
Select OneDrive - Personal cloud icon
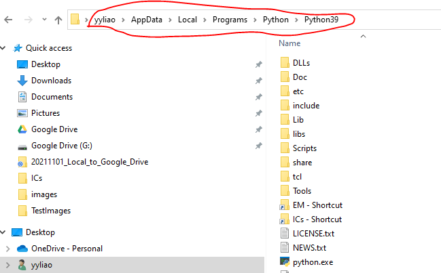(22, 249)
